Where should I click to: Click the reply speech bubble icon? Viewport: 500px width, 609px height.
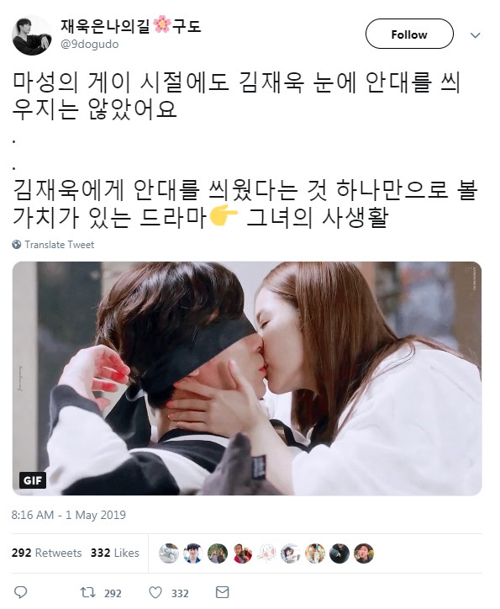[x=20, y=592]
